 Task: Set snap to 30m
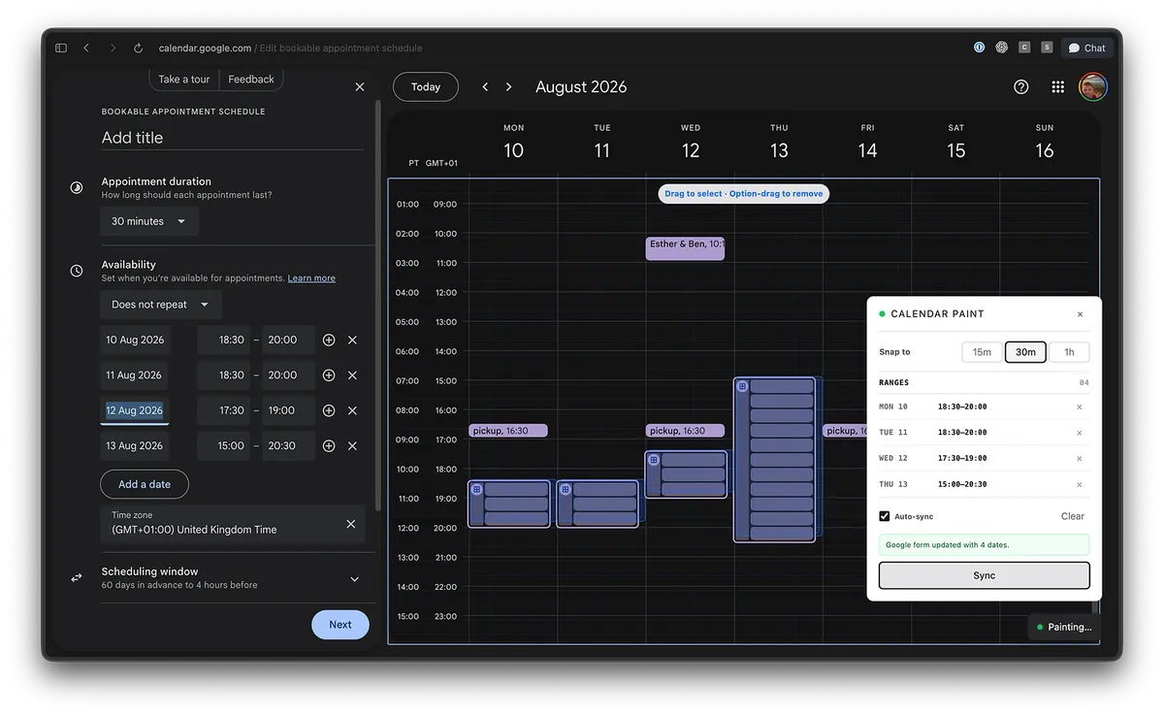[1025, 352]
